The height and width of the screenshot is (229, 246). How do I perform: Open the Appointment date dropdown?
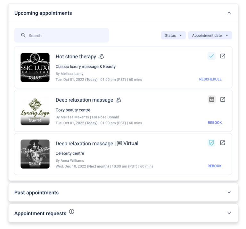pyautogui.click(x=210, y=35)
